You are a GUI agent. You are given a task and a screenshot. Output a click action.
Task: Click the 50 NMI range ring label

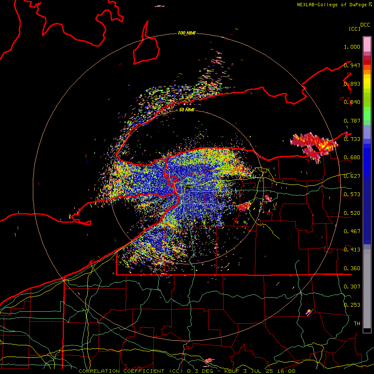point(187,110)
